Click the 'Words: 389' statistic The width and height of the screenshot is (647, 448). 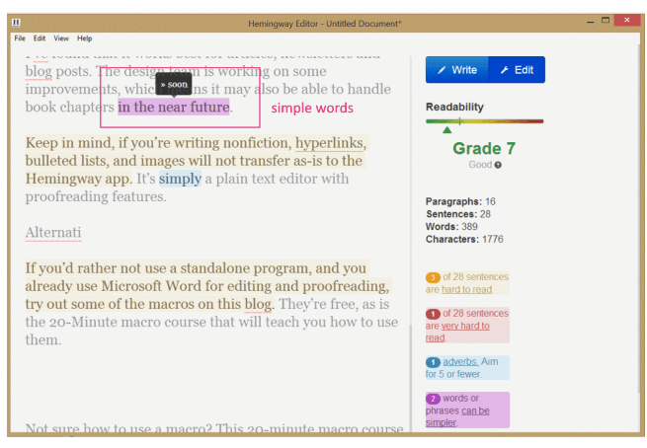[x=451, y=227]
